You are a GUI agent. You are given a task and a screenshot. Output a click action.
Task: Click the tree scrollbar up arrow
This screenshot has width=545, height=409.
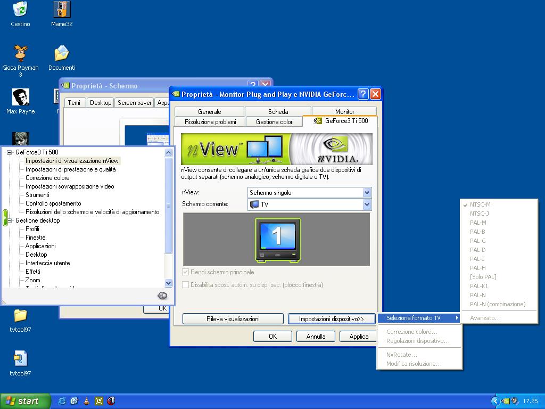169,153
